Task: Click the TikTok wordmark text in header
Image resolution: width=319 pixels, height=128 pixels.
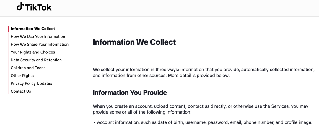Action: pyautogui.click(x=38, y=7)
